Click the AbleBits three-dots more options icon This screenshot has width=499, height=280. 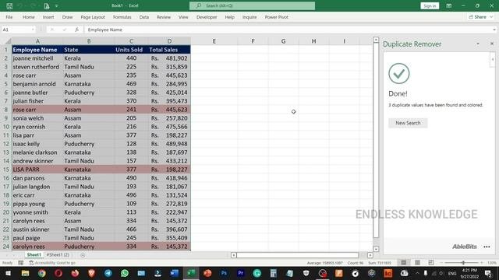487,247
